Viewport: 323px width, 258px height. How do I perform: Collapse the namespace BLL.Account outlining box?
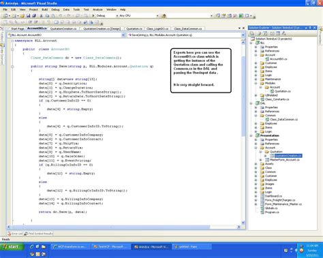click(12, 41)
